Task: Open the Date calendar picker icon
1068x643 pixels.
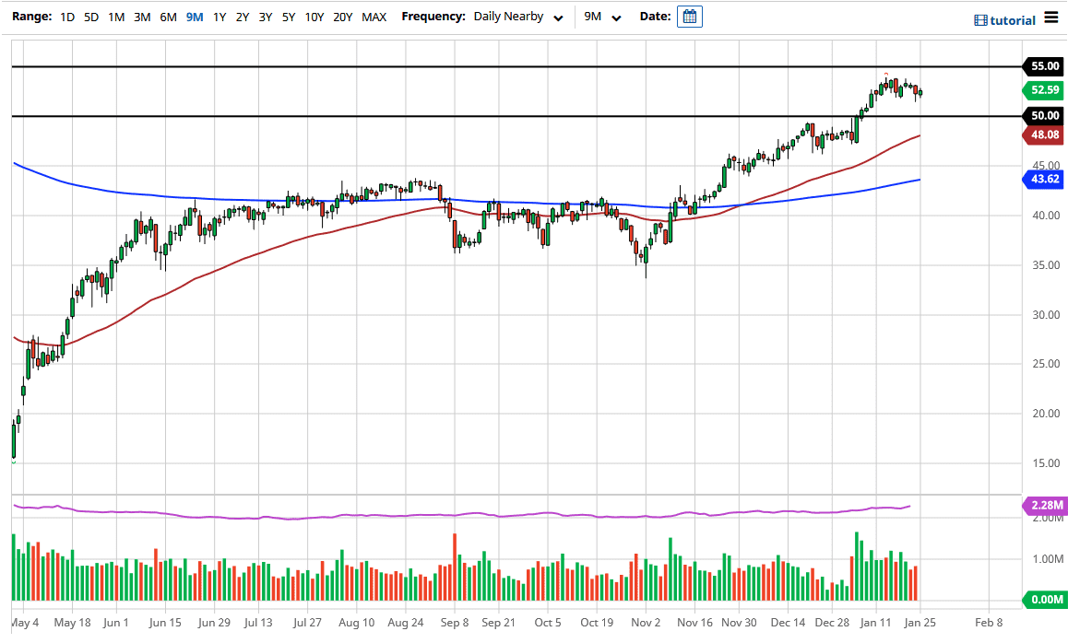Action: (689, 16)
